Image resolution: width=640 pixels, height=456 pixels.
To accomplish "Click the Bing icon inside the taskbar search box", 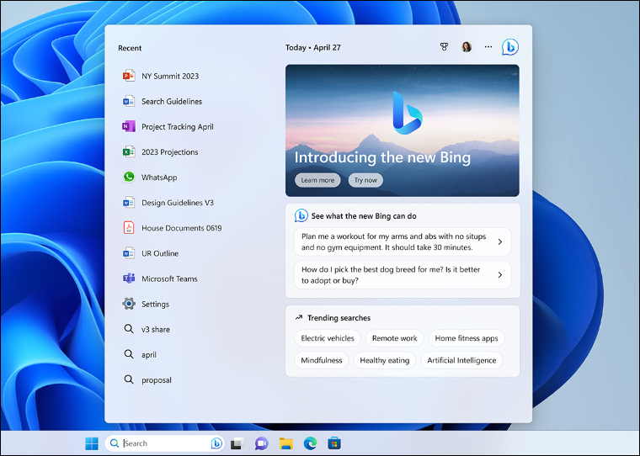I will [216, 443].
